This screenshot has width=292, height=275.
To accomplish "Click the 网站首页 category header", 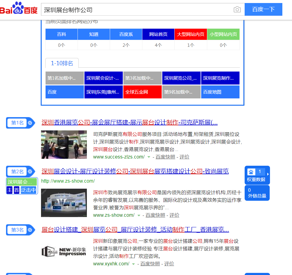I will pos(158,34).
